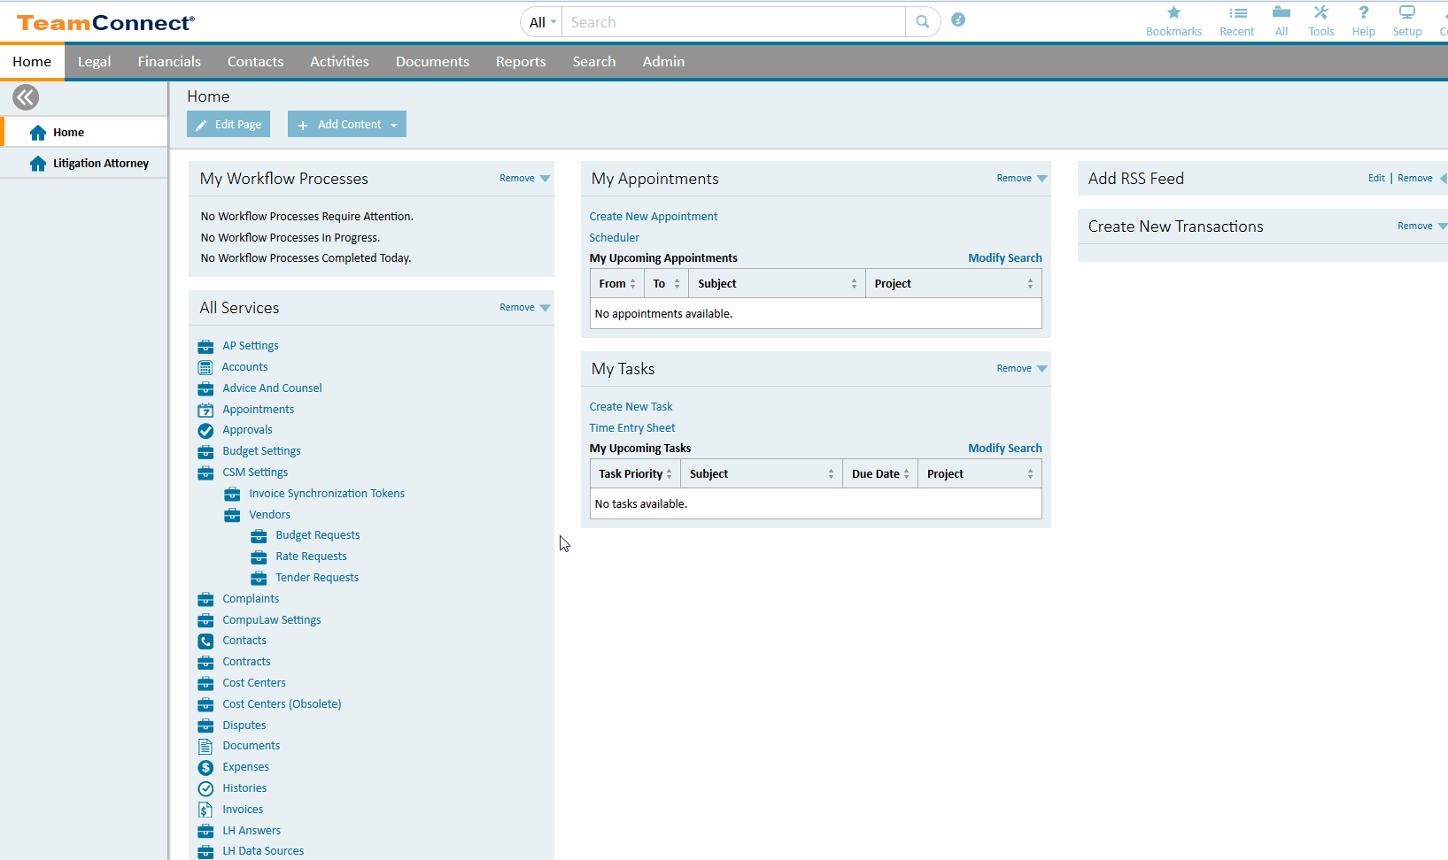Click Edit on Add RSS Feed panel
Viewport: 1448px width, 860px height.
point(1376,179)
